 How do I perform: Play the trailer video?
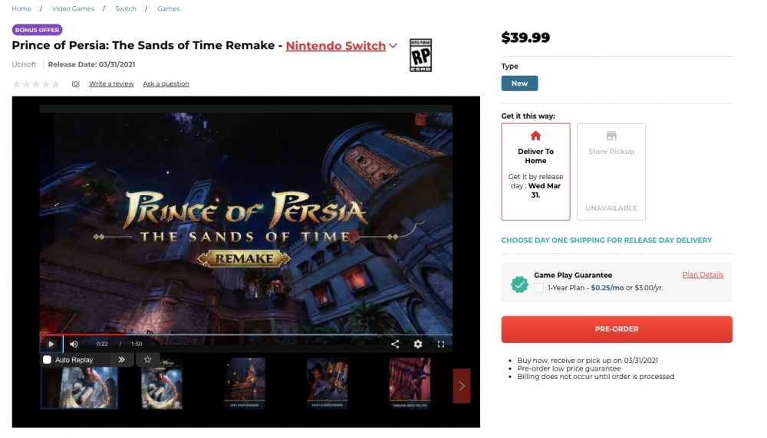tap(51, 344)
